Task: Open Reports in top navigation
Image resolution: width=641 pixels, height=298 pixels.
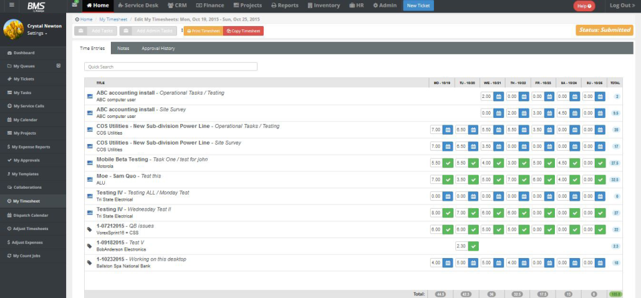Action: tap(285, 6)
